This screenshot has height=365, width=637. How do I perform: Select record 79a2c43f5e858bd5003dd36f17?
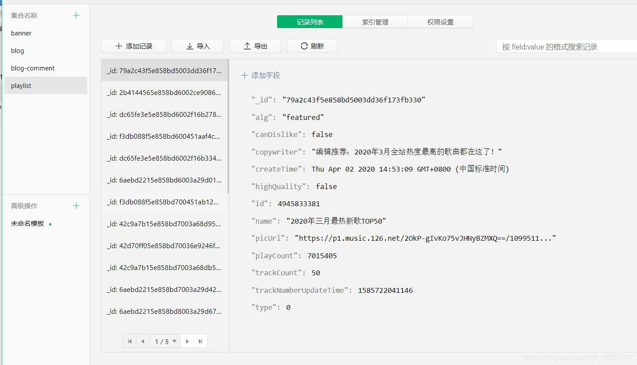(x=164, y=70)
